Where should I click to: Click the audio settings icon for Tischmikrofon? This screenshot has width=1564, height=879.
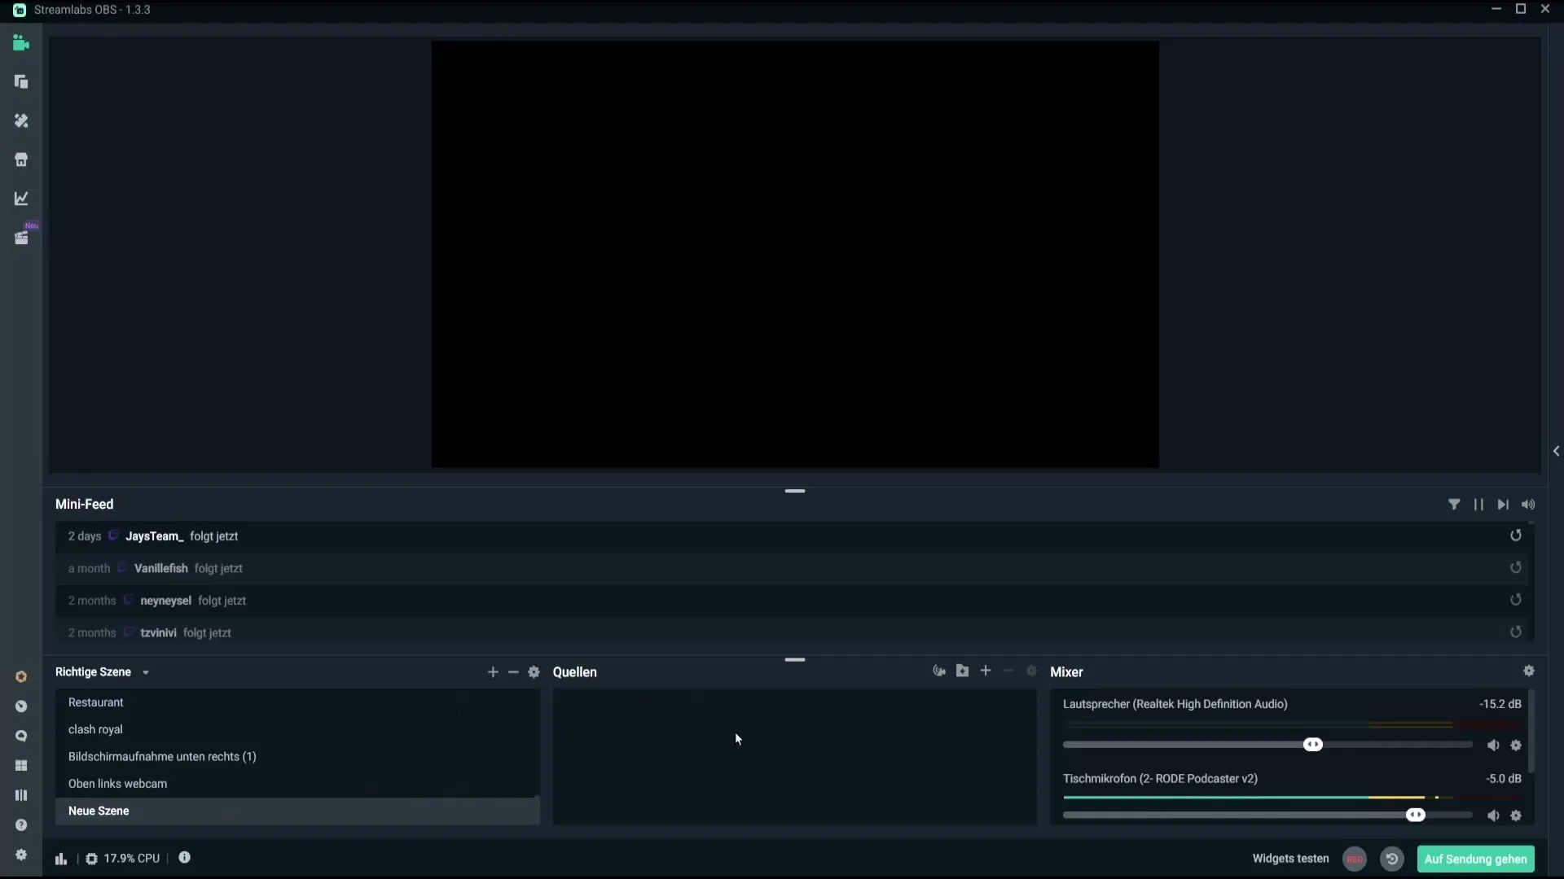pyautogui.click(x=1516, y=816)
